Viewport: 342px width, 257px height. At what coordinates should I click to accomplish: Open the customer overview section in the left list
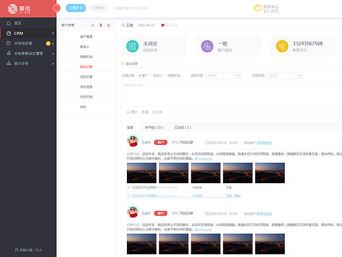click(86, 37)
